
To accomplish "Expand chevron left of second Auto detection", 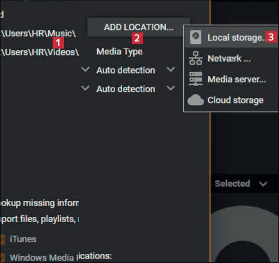I will 85,87.
